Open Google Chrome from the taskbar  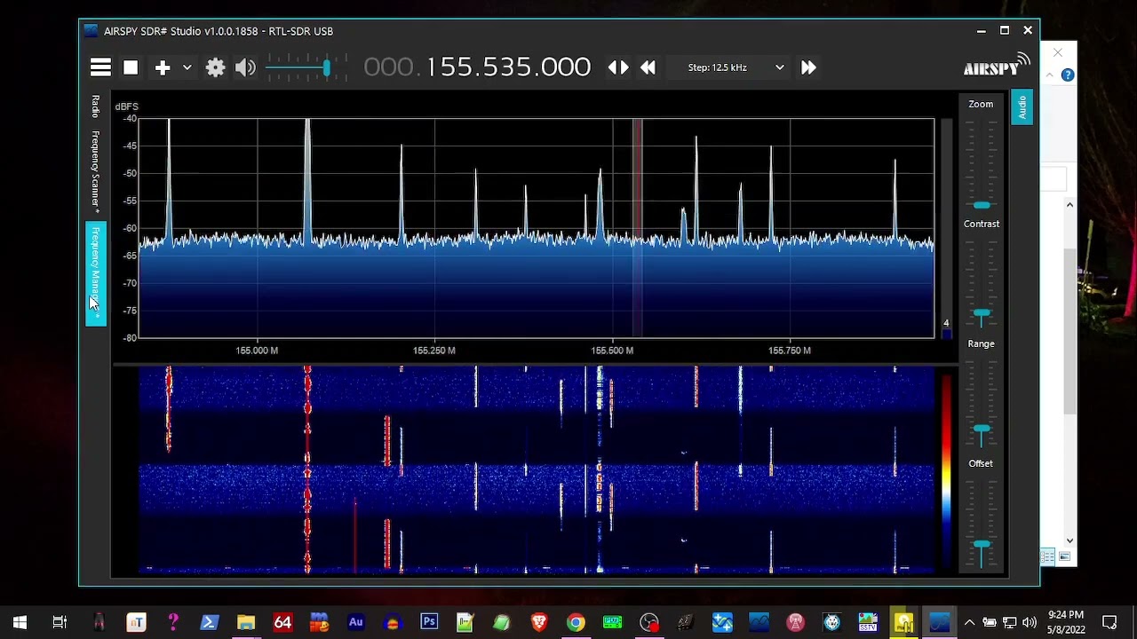point(576,622)
